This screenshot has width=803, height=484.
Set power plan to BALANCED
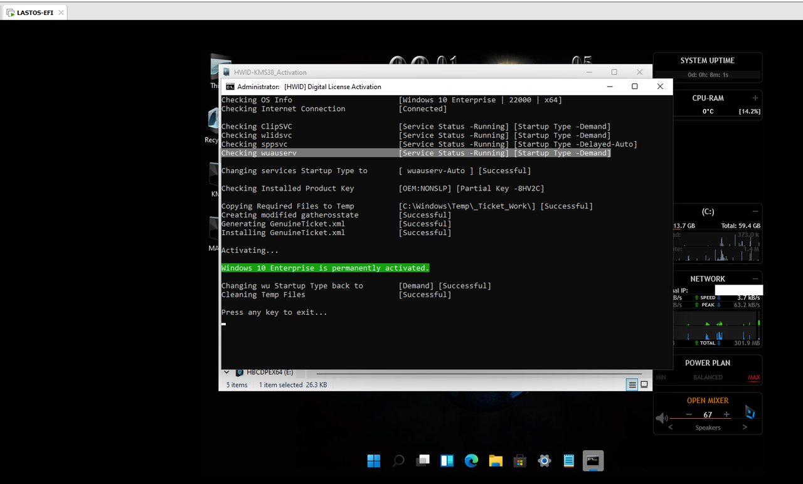[x=708, y=377]
